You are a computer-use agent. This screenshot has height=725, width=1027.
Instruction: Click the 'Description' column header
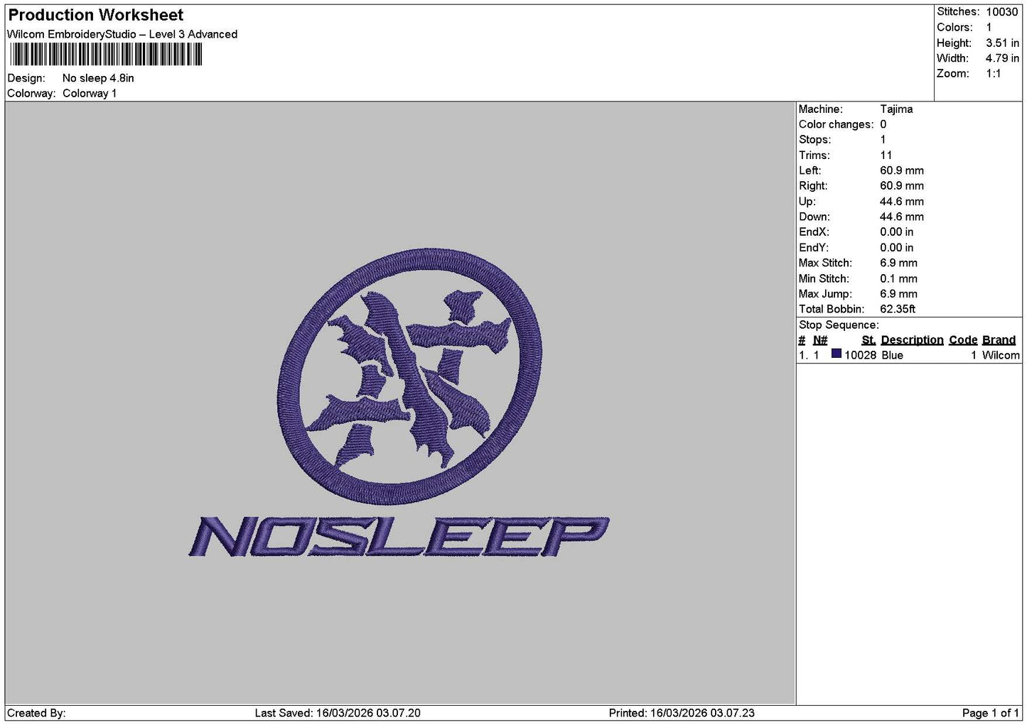click(x=912, y=340)
